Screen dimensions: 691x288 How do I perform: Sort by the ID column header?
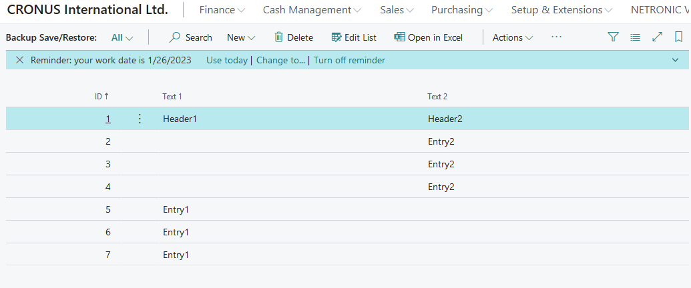coord(101,97)
